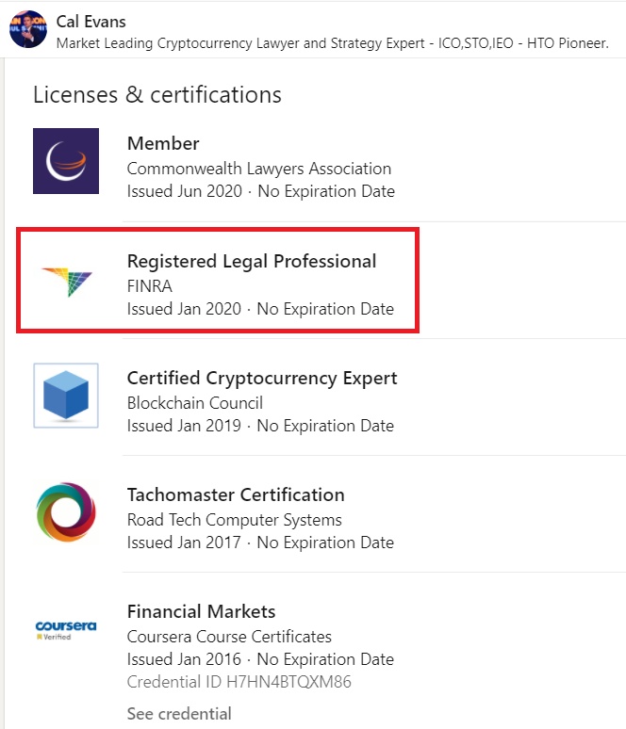
Task: Click the Market Leading Cryptocurrency Lawyer headline
Action: (332, 43)
